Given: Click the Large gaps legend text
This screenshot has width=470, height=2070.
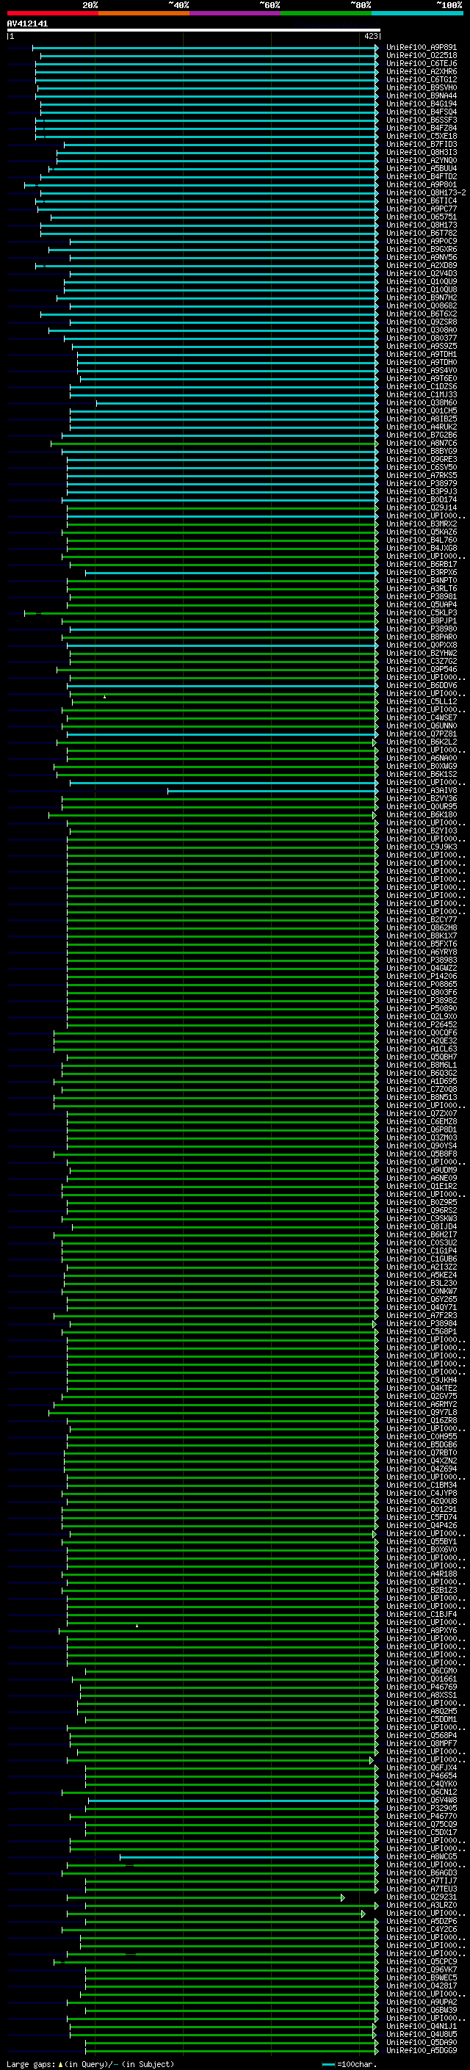Looking at the screenshot, I should [x=31, y=2063].
